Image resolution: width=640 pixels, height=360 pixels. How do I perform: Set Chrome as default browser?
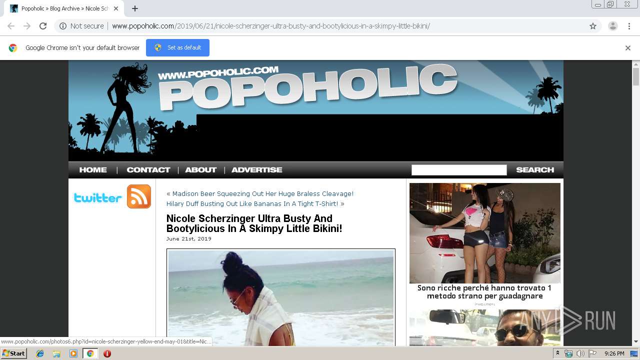[177, 47]
